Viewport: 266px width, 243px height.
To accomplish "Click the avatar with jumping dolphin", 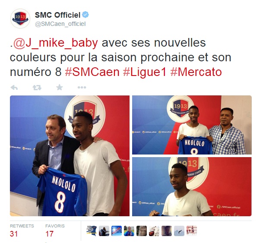I will [179, 231].
